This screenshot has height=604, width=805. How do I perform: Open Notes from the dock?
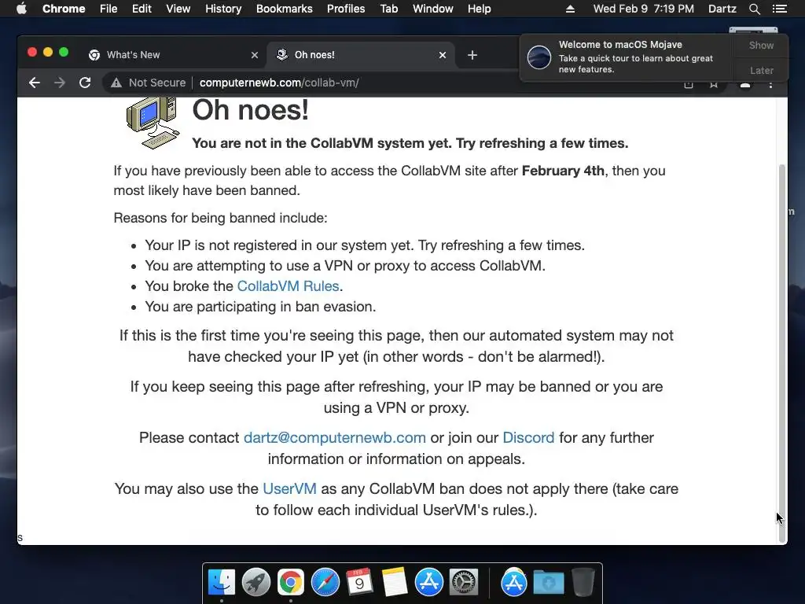click(395, 583)
